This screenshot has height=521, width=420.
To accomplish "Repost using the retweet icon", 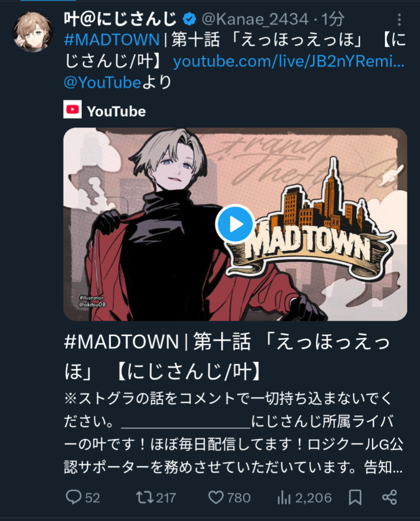I will pos(145,498).
